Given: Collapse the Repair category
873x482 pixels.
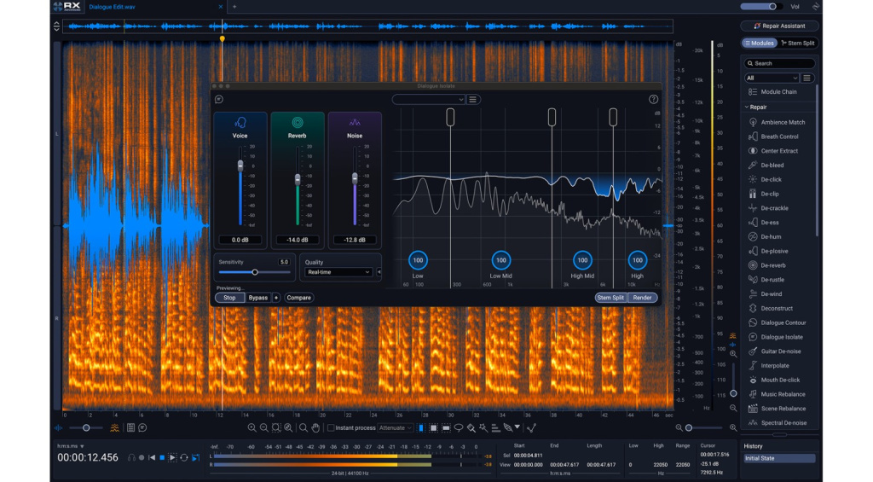Looking at the screenshot, I should pos(747,107).
